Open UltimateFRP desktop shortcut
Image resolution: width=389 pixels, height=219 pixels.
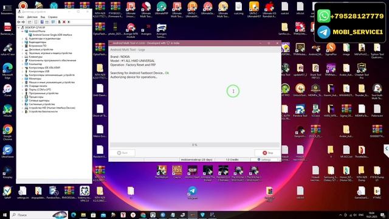[x=162, y=8]
